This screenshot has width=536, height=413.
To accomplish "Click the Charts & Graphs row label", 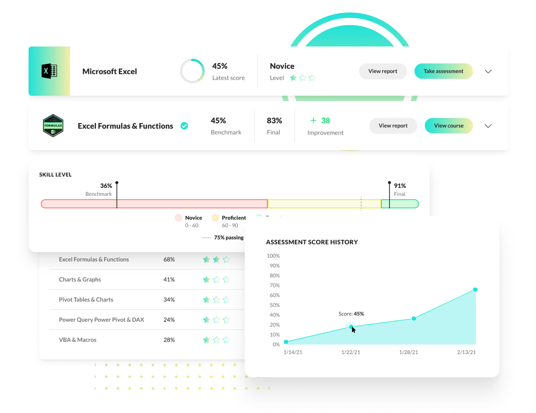I will click(x=80, y=279).
